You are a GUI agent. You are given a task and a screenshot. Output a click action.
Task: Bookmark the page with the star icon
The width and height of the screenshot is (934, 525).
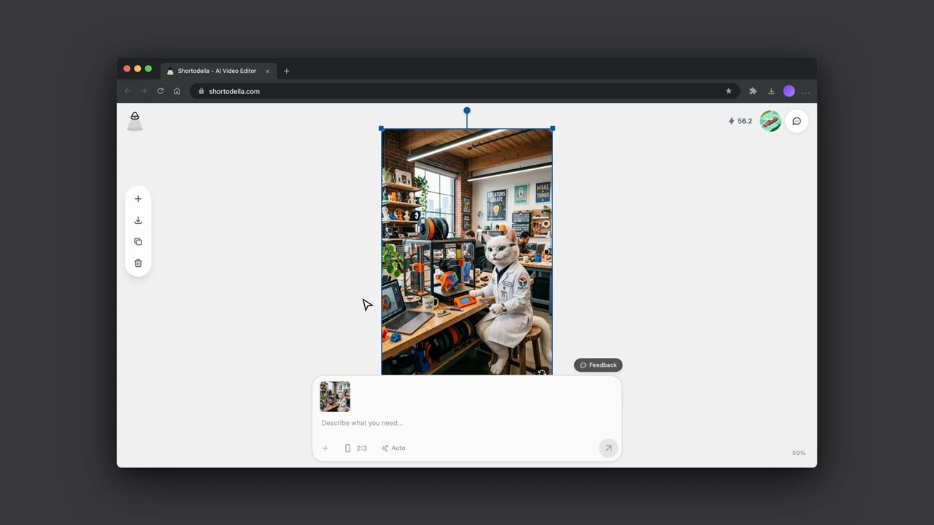pyautogui.click(x=728, y=91)
